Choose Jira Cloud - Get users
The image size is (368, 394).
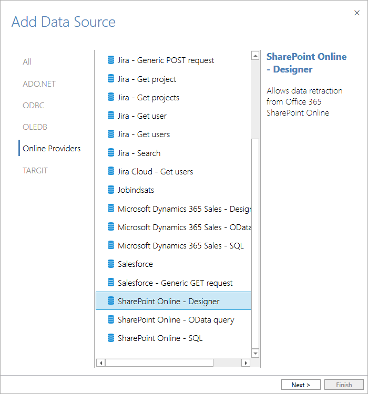tap(173, 172)
